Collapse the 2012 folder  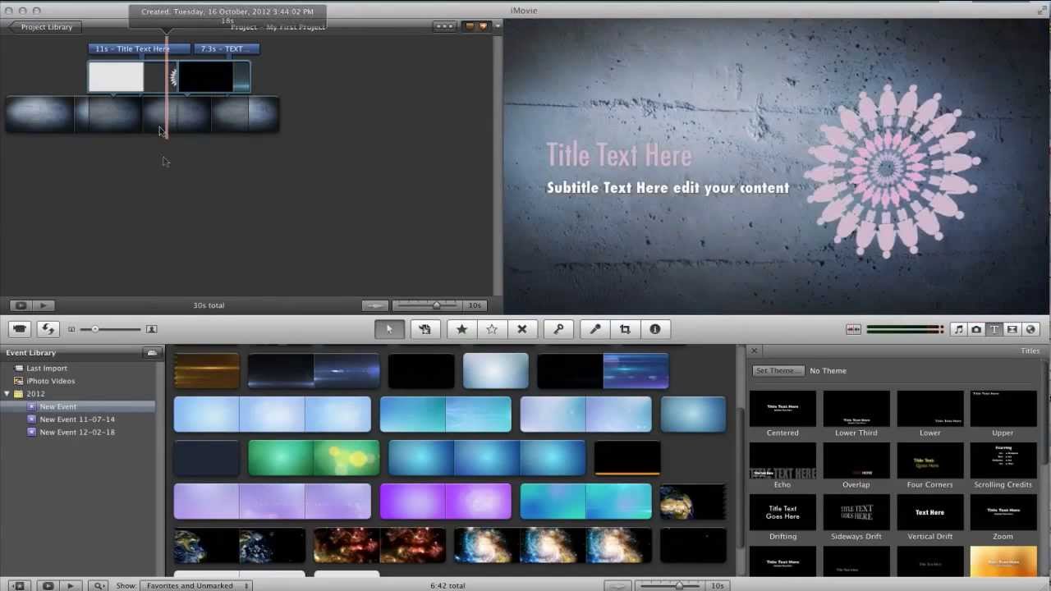tap(7, 394)
